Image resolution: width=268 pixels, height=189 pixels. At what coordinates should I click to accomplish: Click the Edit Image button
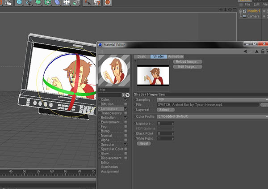click(188, 67)
